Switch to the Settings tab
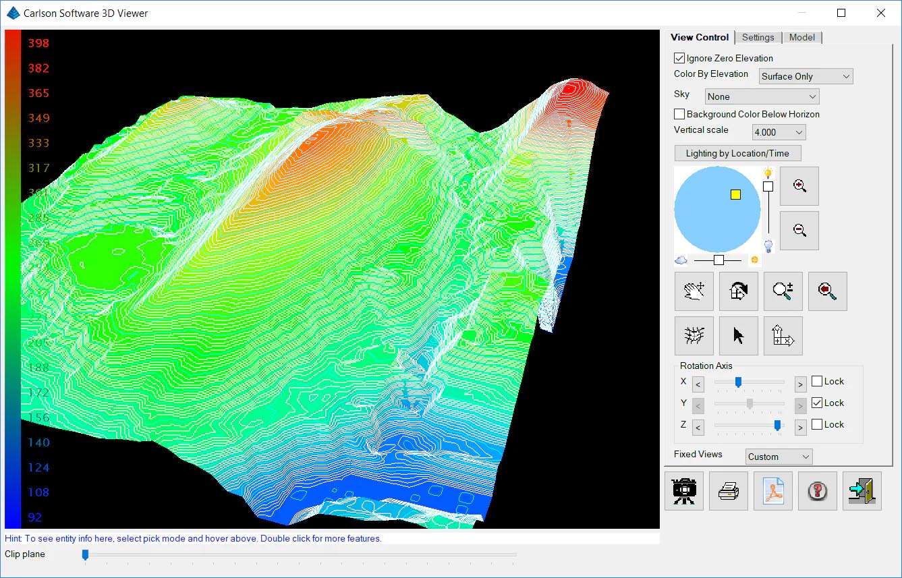 click(x=758, y=38)
